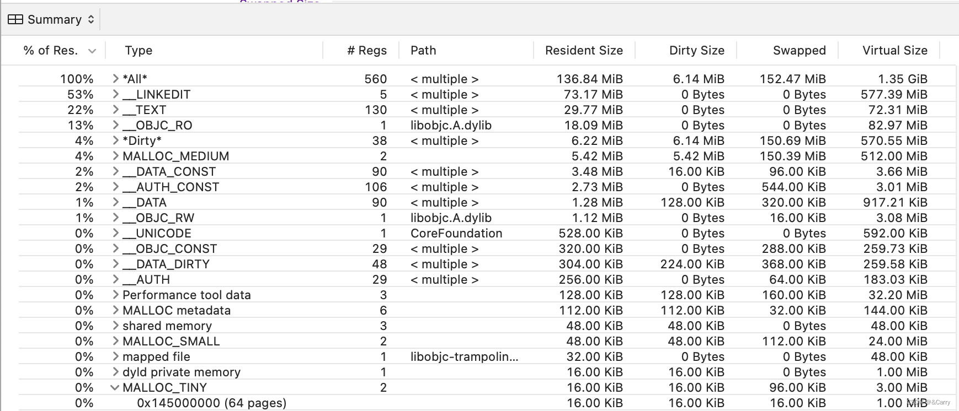This screenshot has width=959, height=411.
Task: Click the 150.39 MiB swapped value
Action: pyautogui.click(x=792, y=156)
